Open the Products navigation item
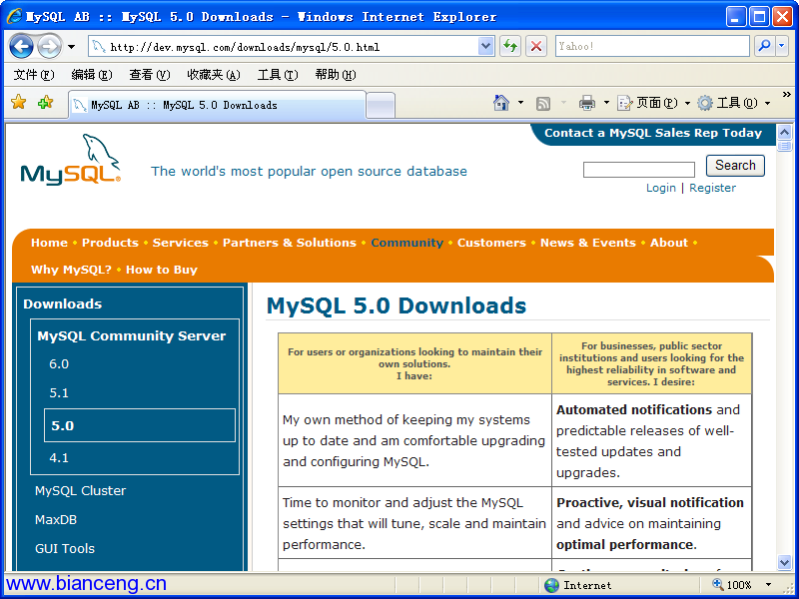This screenshot has height=599, width=799. click(x=110, y=243)
